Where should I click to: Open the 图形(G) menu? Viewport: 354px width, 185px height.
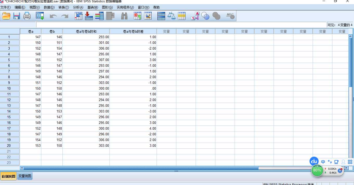107,7
